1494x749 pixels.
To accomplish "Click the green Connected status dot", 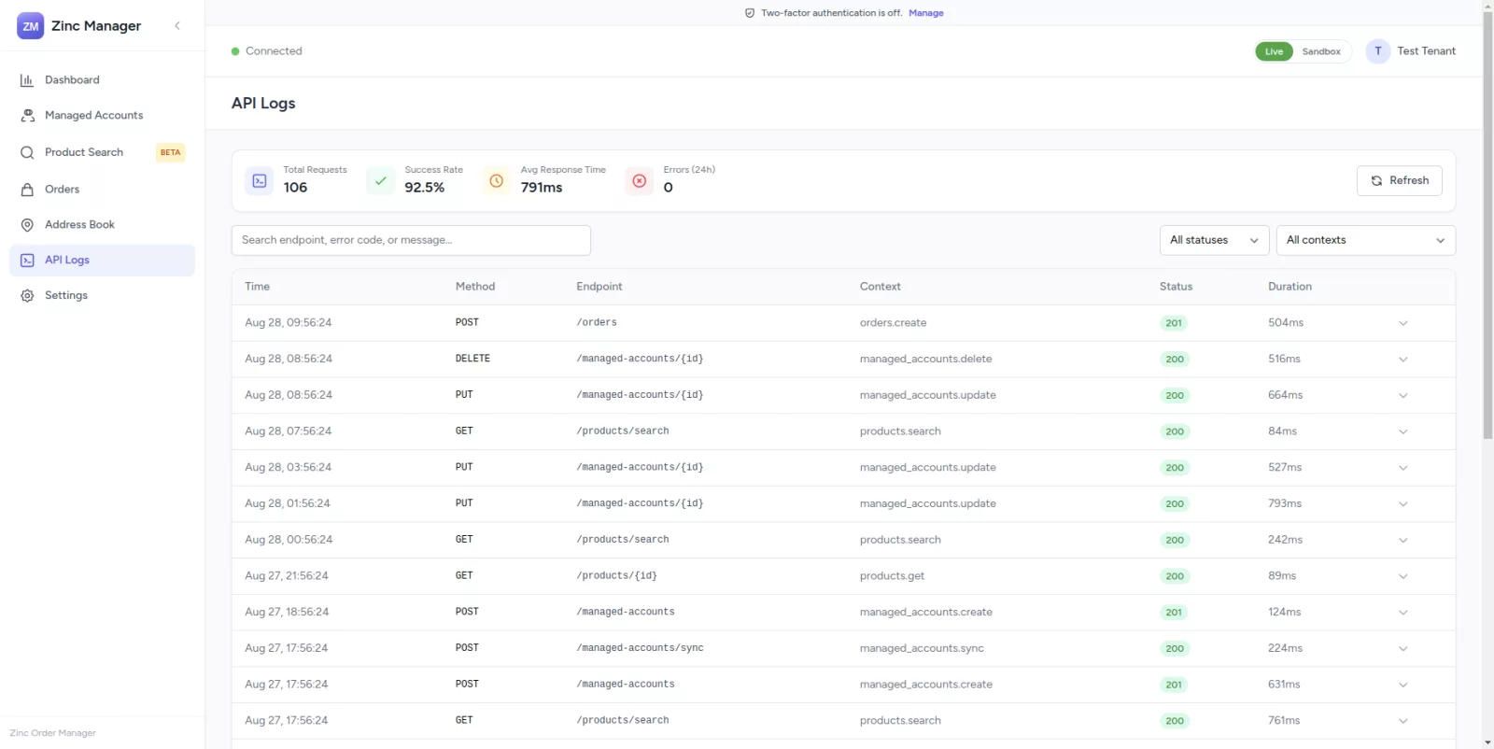I will point(235,51).
